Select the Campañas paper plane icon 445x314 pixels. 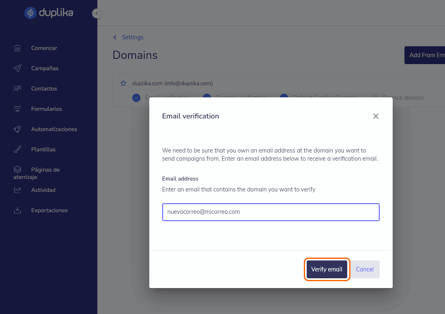click(17, 68)
